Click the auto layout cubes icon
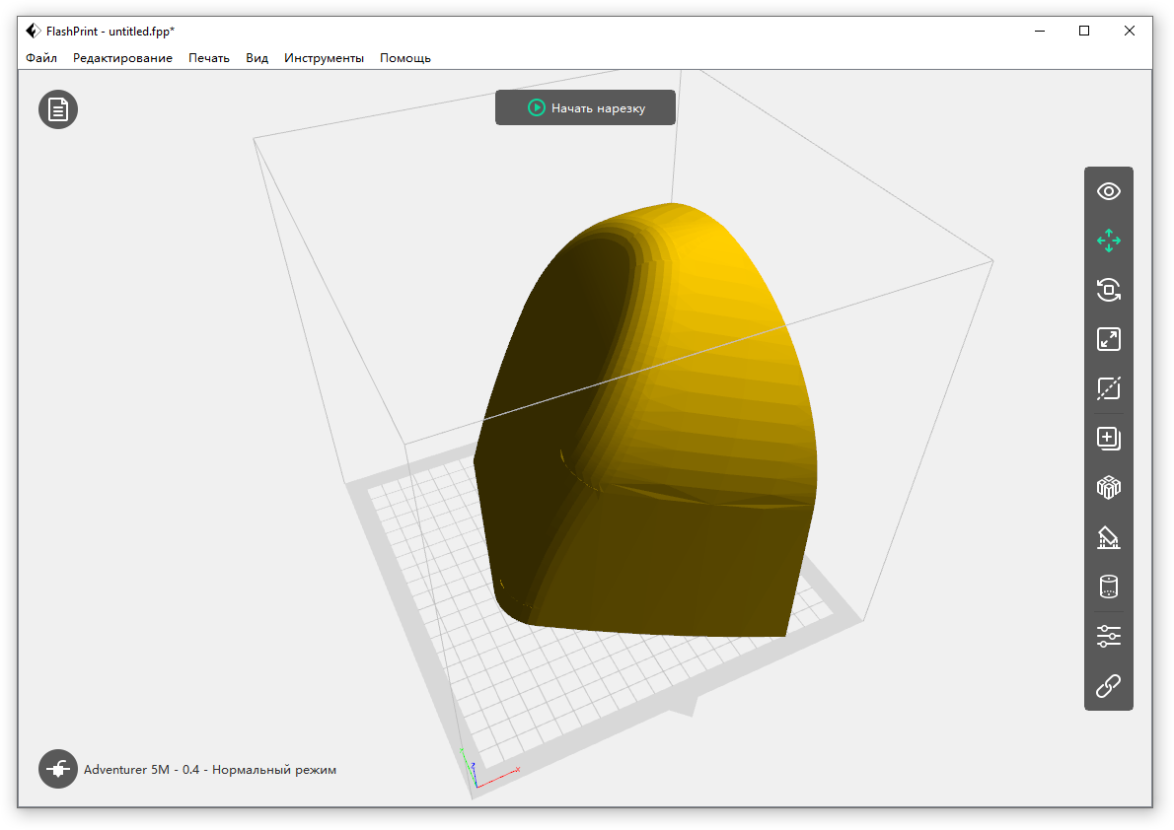This screenshot has height=830, width=1174. [1108, 488]
